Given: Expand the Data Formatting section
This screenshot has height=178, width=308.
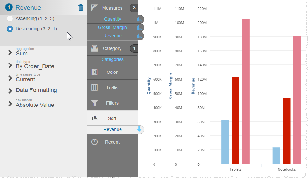Looking at the screenshot, I should [10, 90].
